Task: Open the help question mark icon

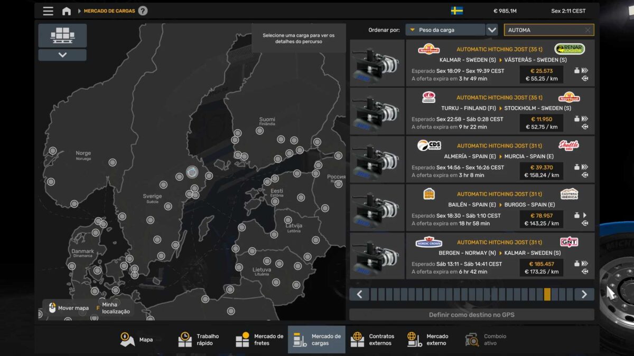Action: (143, 11)
